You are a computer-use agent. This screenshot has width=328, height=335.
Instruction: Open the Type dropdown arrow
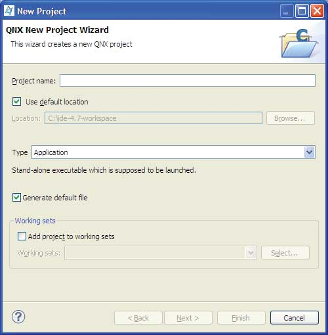point(309,152)
